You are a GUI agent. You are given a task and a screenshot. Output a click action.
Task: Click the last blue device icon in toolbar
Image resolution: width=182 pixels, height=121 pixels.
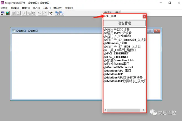62,13
